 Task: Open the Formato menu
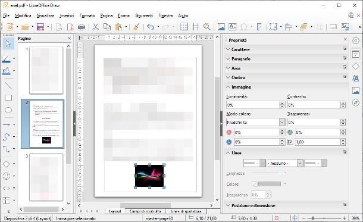(x=87, y=15)
